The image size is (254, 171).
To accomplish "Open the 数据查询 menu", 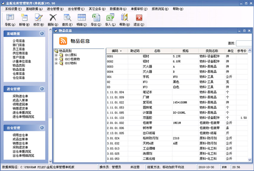I will click(118, 9).
